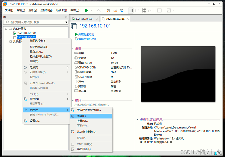Close the 库 library panel
Viewport: 225px width, 157px height.
[x=66, y=17]
